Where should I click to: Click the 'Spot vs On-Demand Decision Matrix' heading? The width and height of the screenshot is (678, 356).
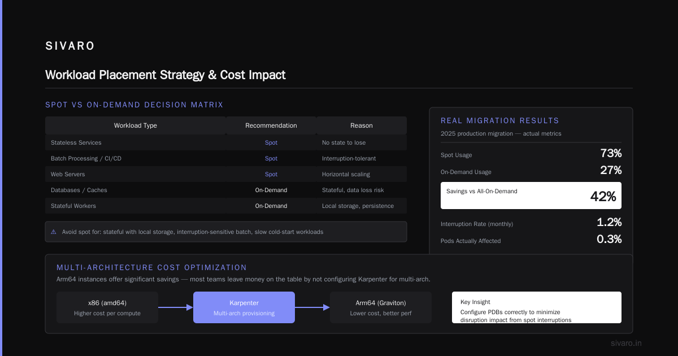pyautogui.click(x=134, y=105)
